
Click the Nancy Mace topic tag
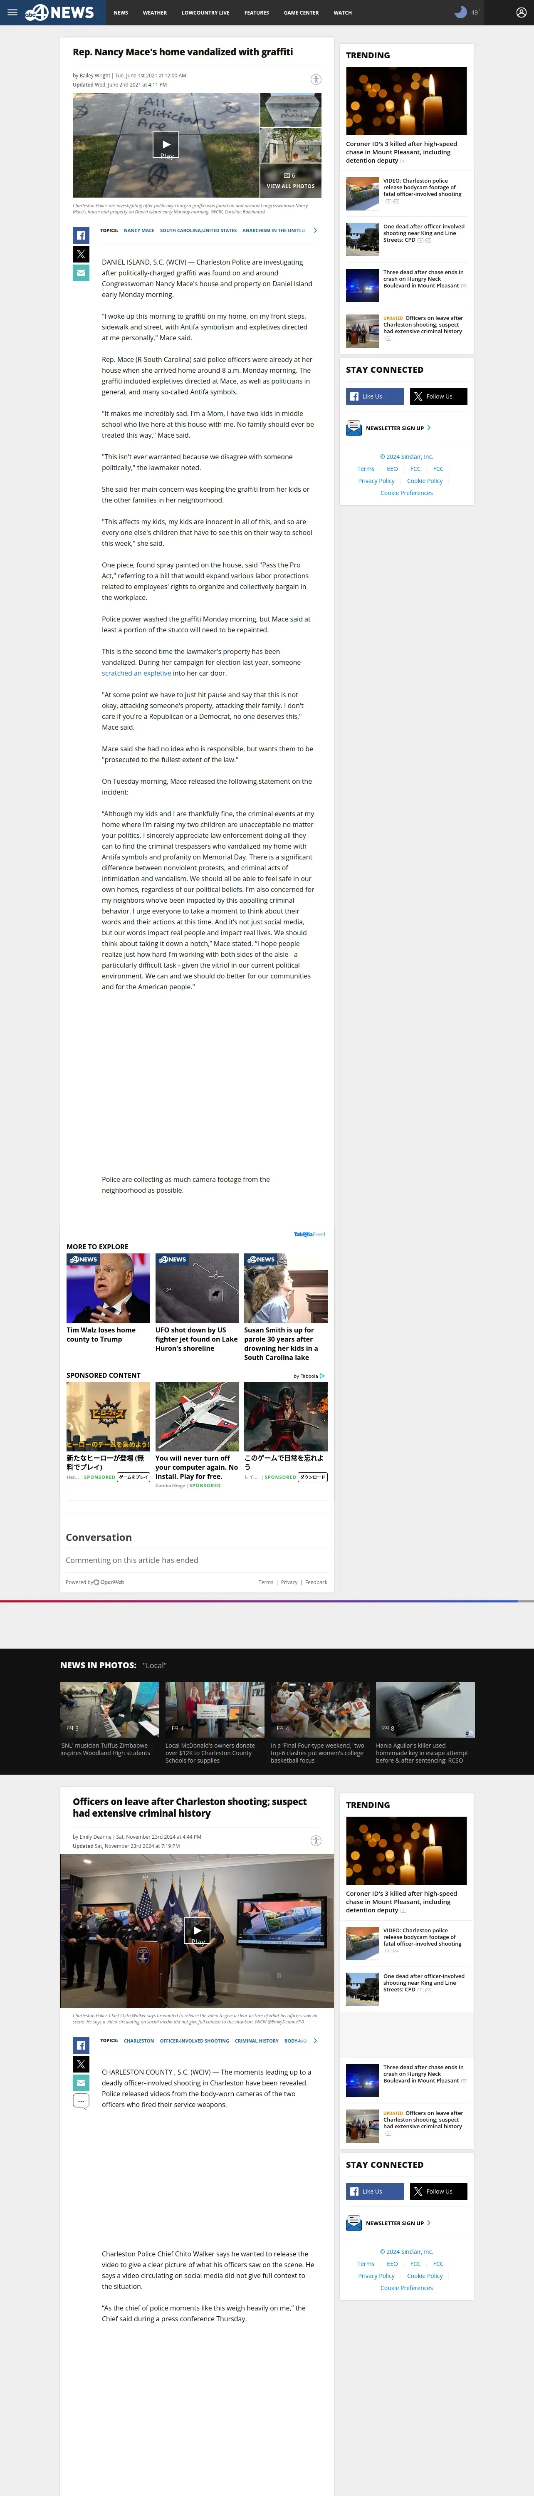tap(138, 230)
